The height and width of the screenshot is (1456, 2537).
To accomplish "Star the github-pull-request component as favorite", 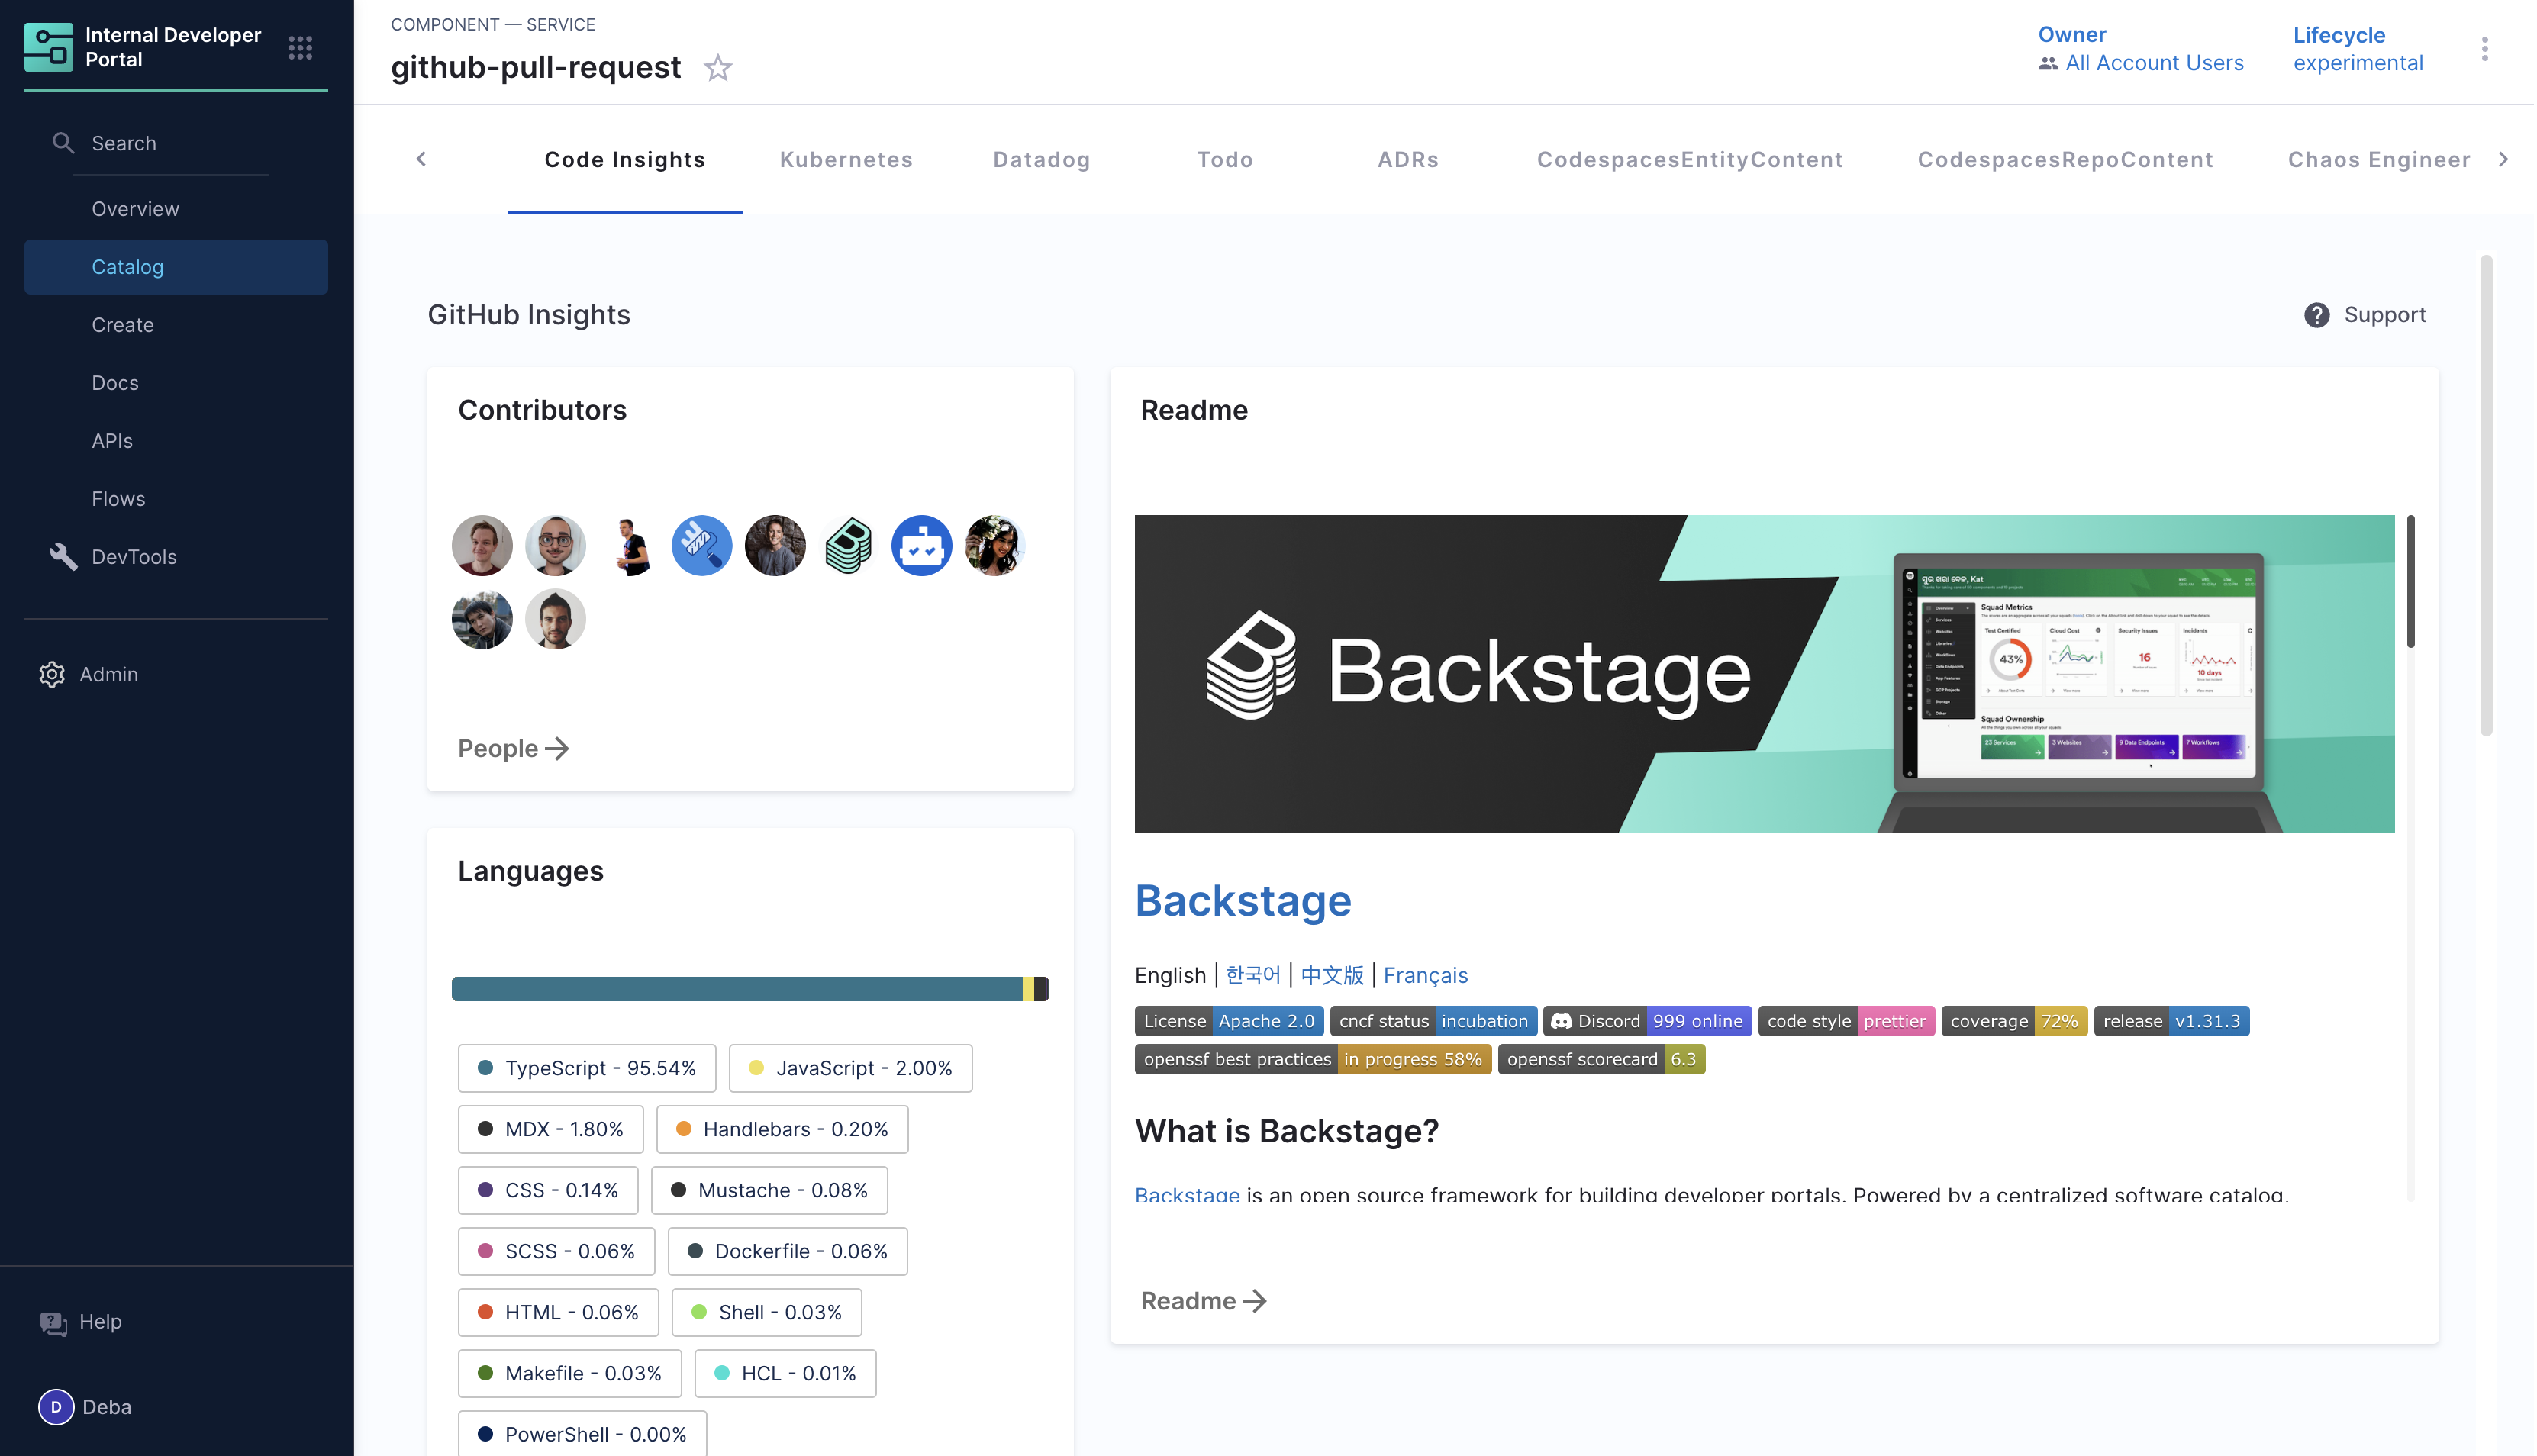I will click(x=718, y=68).
